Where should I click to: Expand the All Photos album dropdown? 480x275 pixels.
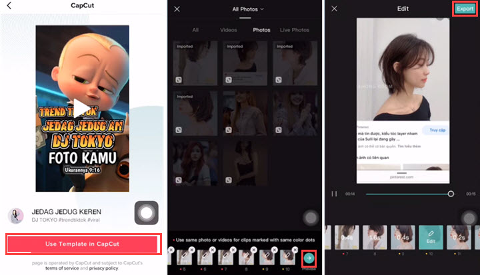[x=247, y=9]
